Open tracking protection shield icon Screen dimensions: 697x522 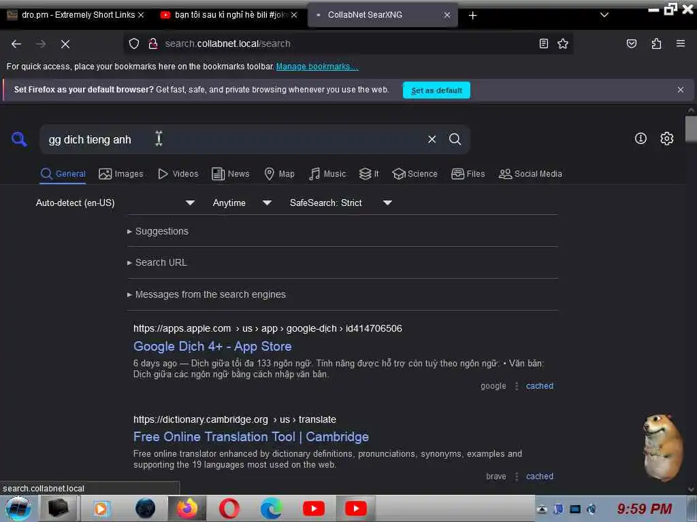[134, 43]
